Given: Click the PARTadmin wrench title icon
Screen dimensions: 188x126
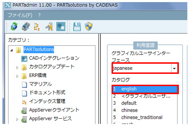Looking at the screenshot, I should [x=8, y=5].
